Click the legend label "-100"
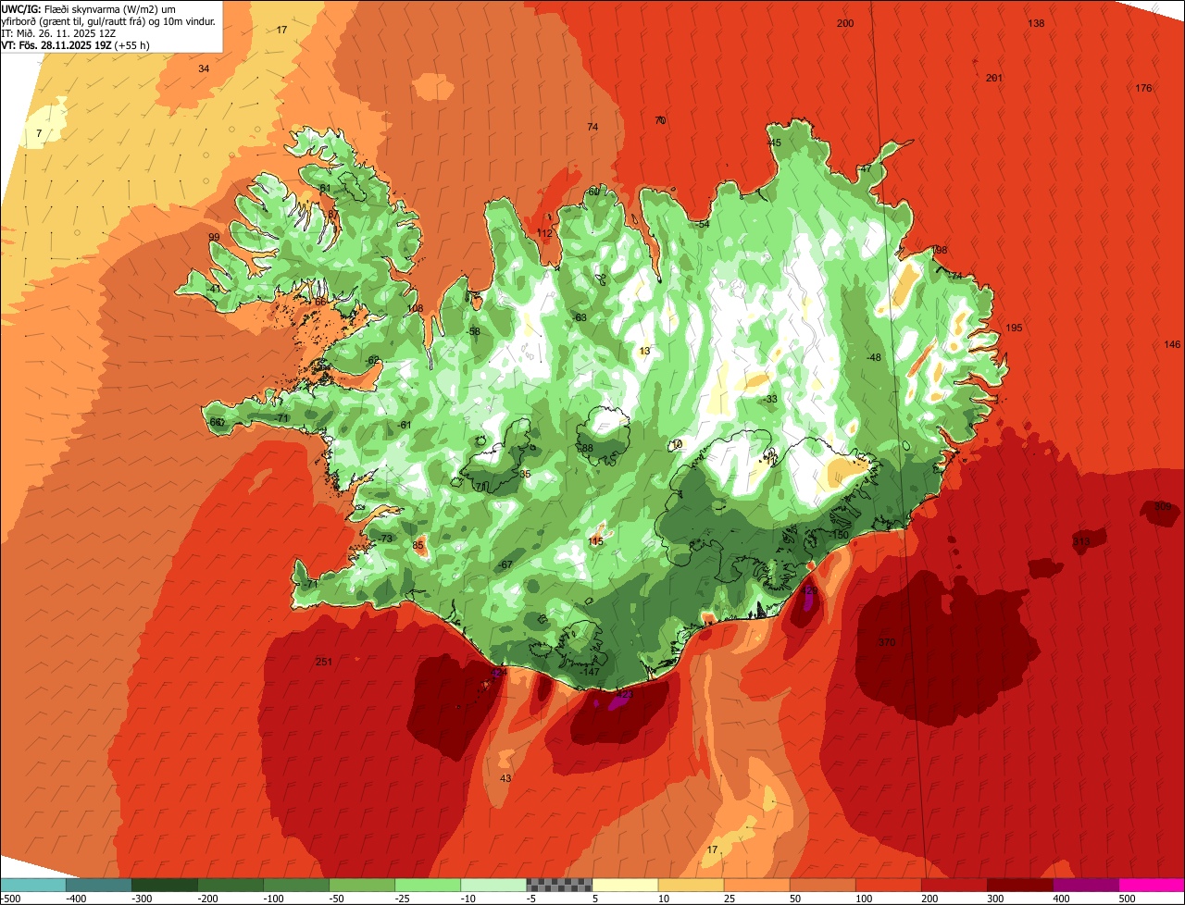 274,899
